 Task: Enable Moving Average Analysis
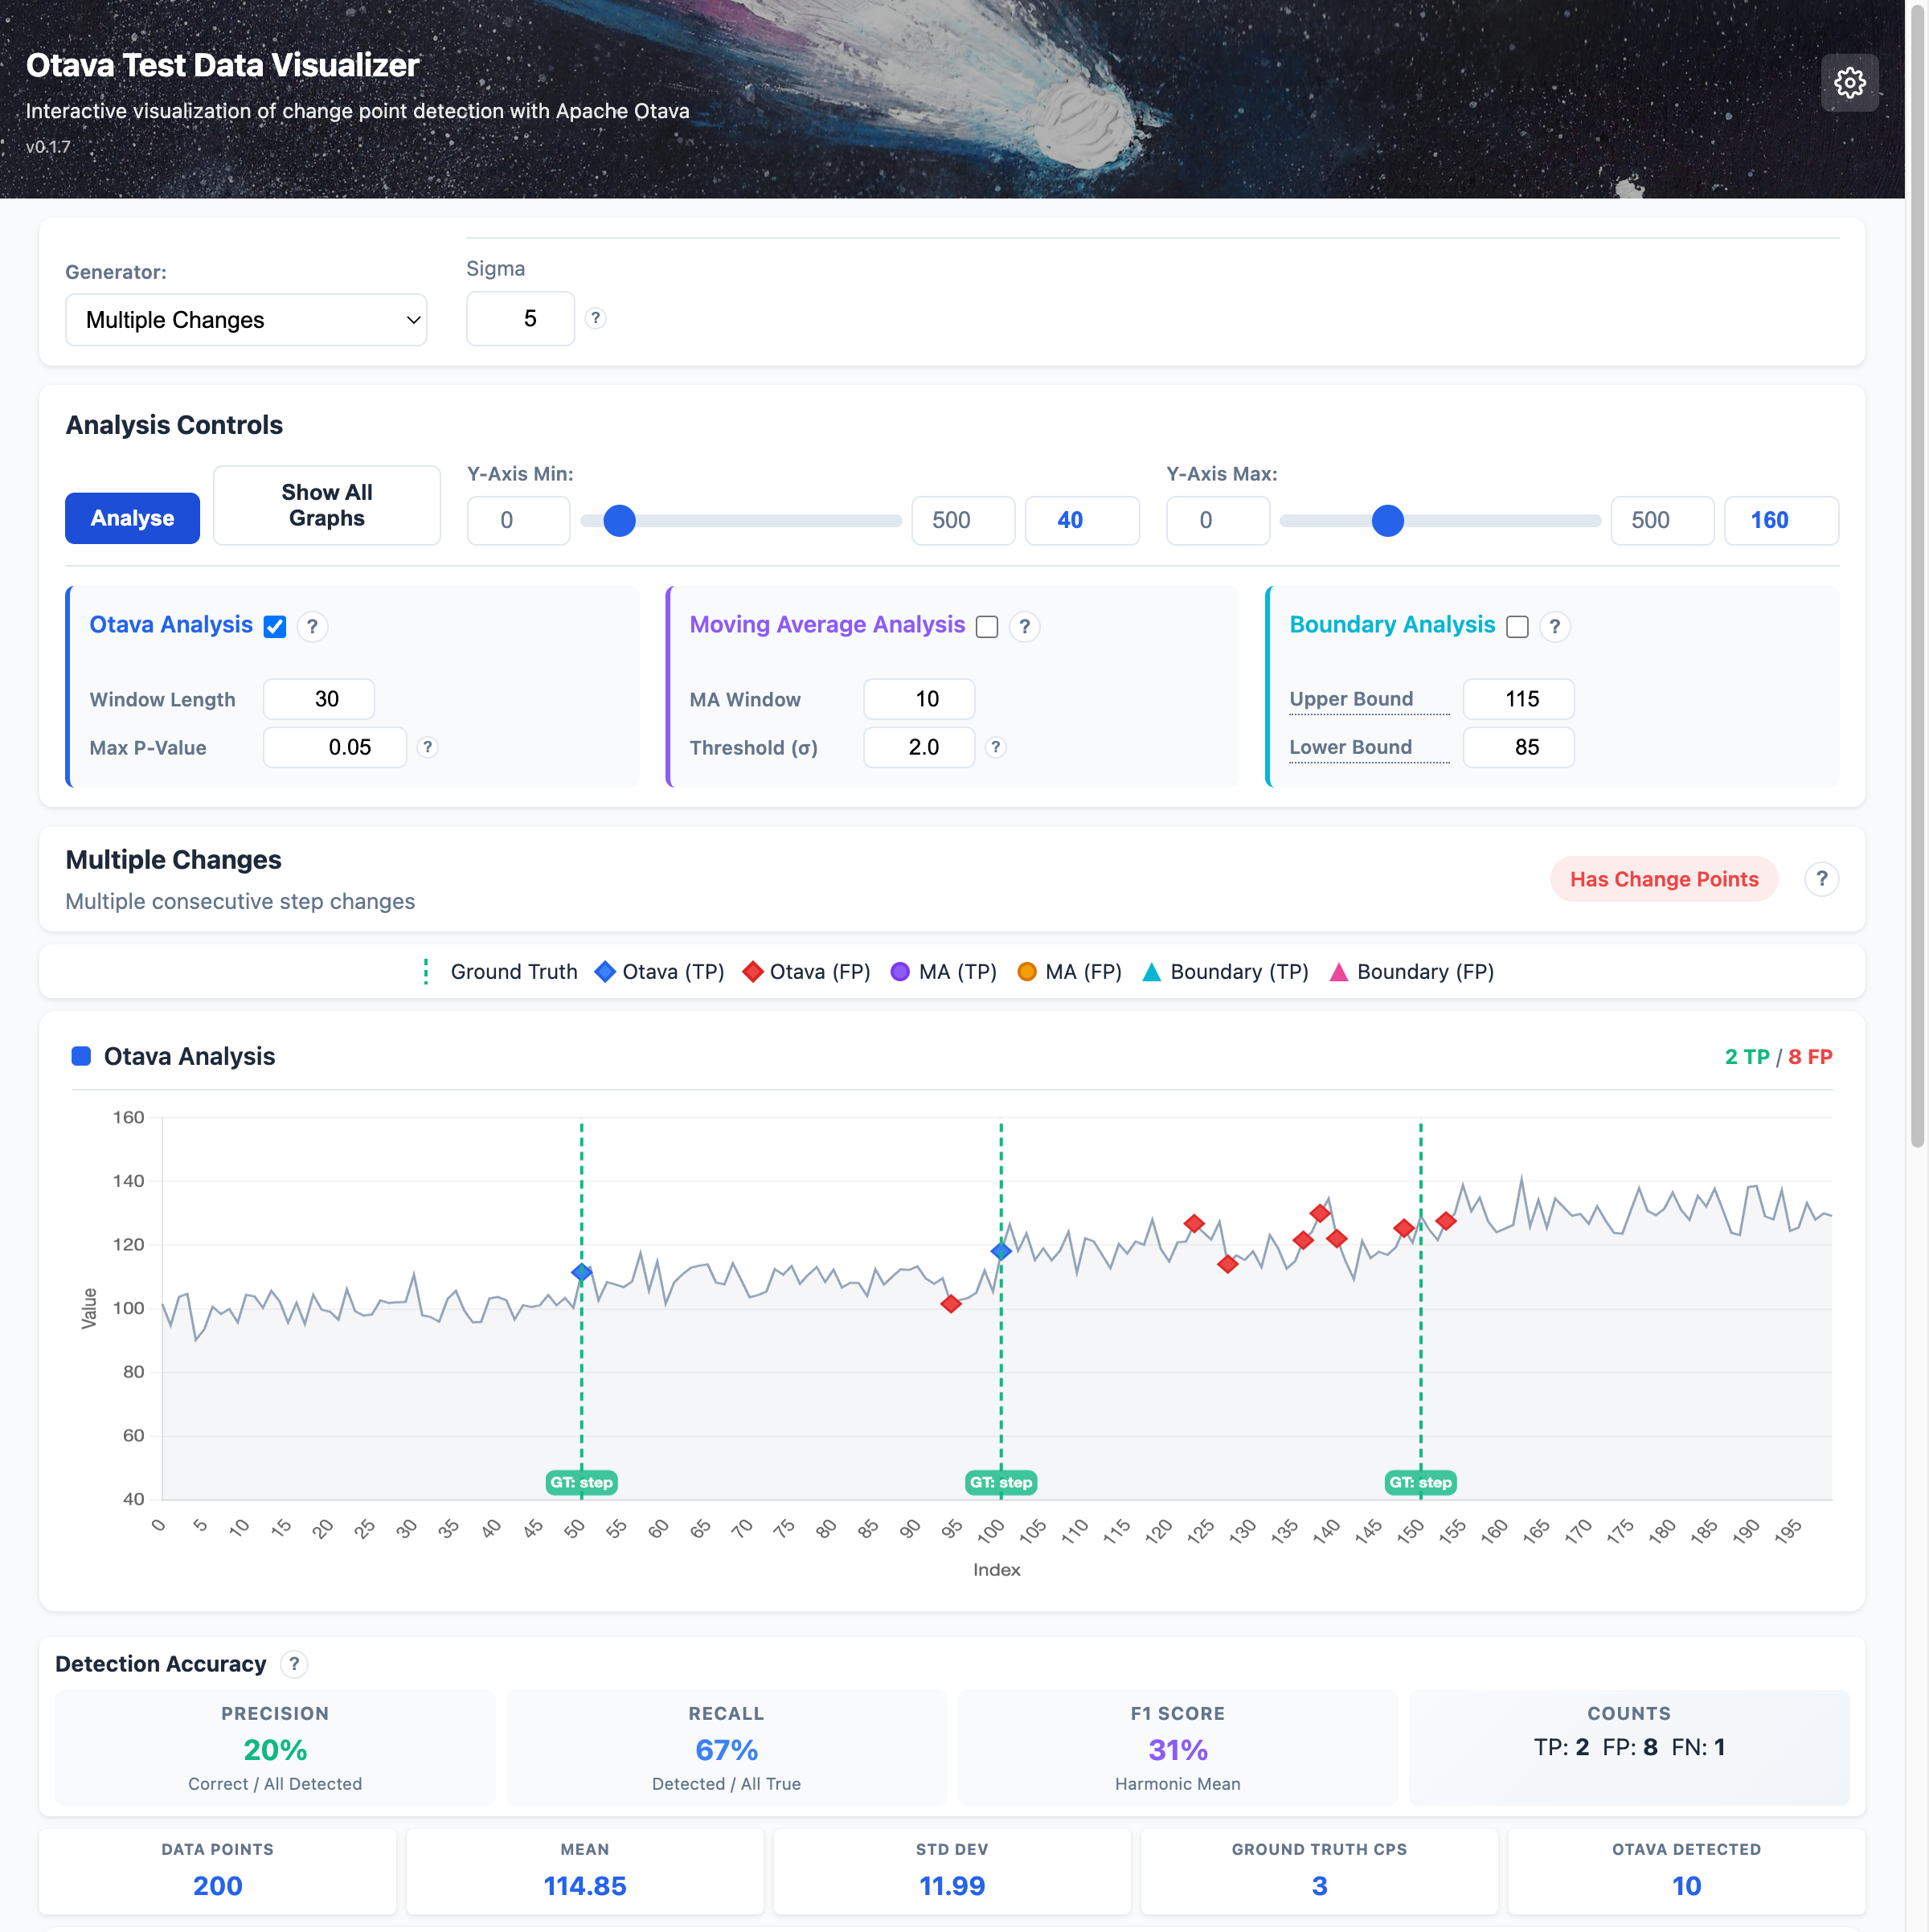pyautogui.click(x=987, y=627)
